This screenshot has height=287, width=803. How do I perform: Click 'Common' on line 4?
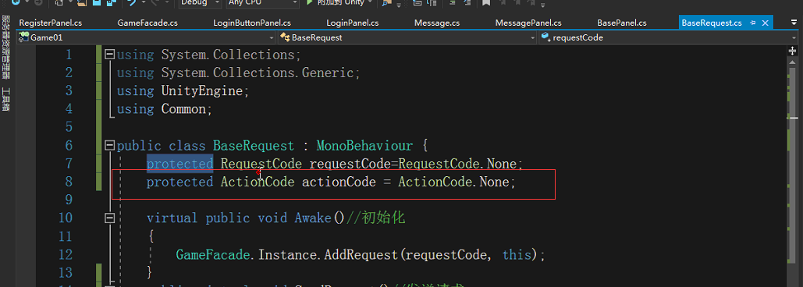click(183, 109)
